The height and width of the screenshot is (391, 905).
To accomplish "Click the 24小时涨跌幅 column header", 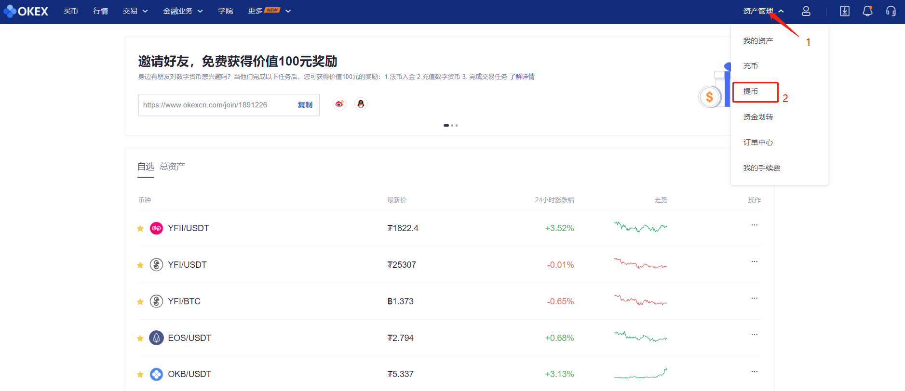I will tap(554, 200).
